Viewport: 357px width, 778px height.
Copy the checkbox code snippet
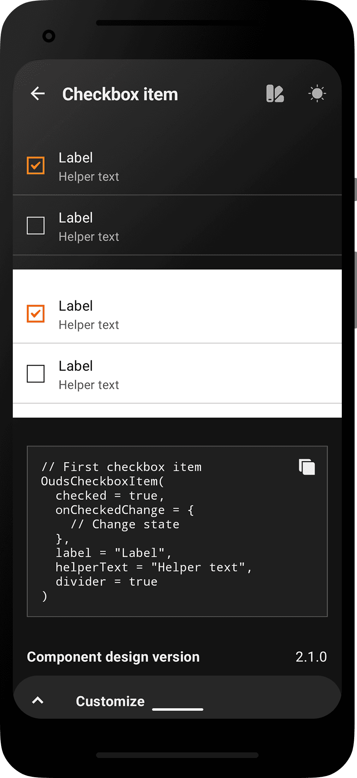(307, 467)
